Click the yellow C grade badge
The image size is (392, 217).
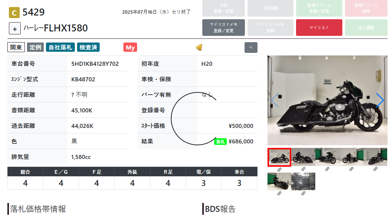(14, 13)
